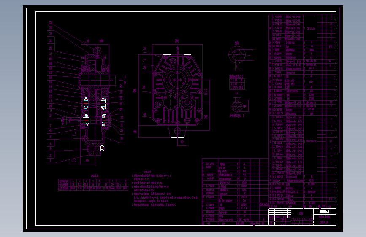Select the 12 keyway width dimension
The height and width of the screenshot is (237, 366).
point(237,94)
